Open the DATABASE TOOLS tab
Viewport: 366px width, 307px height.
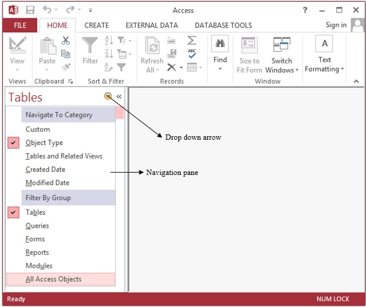224,25
